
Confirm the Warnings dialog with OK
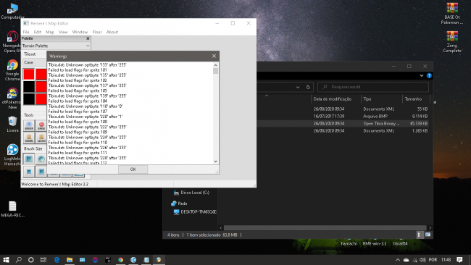coord(133,169)
